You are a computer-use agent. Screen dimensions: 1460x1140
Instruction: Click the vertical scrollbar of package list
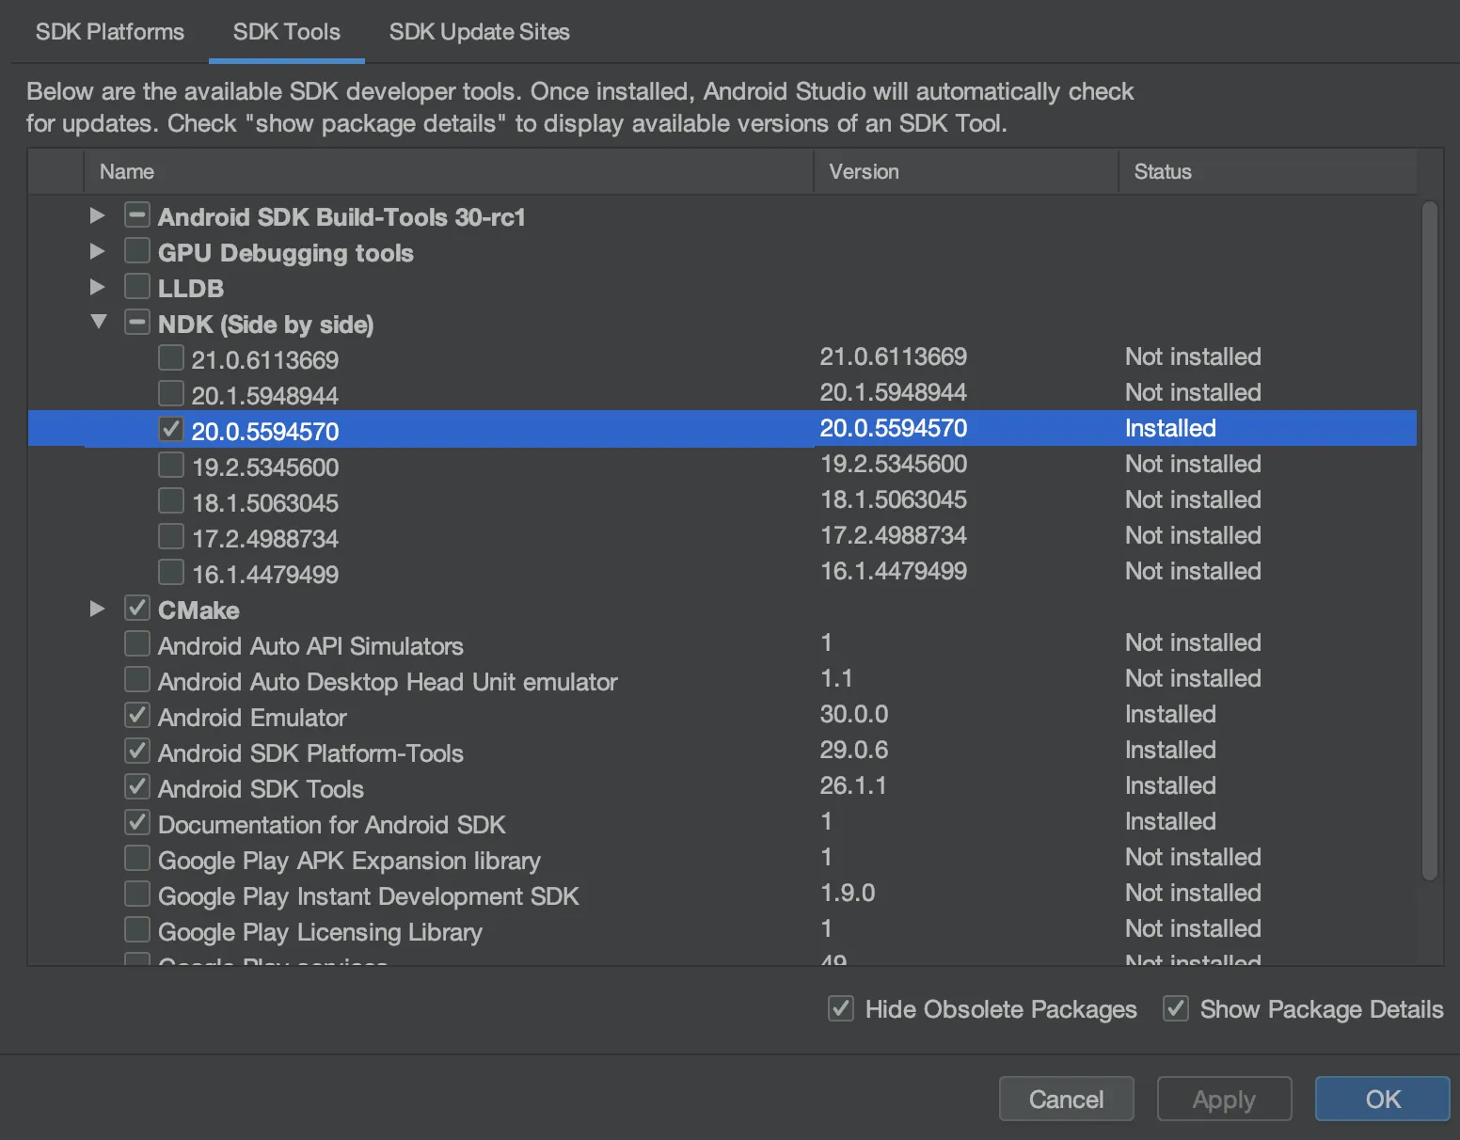1430,541
